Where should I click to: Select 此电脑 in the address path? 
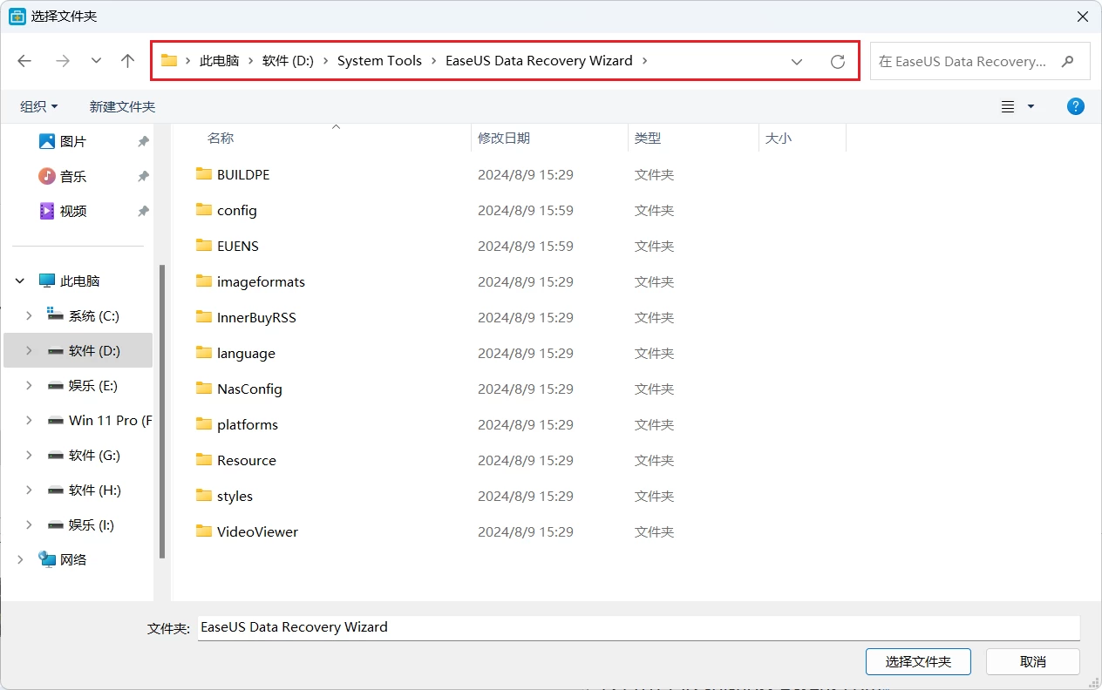point(219,61)
